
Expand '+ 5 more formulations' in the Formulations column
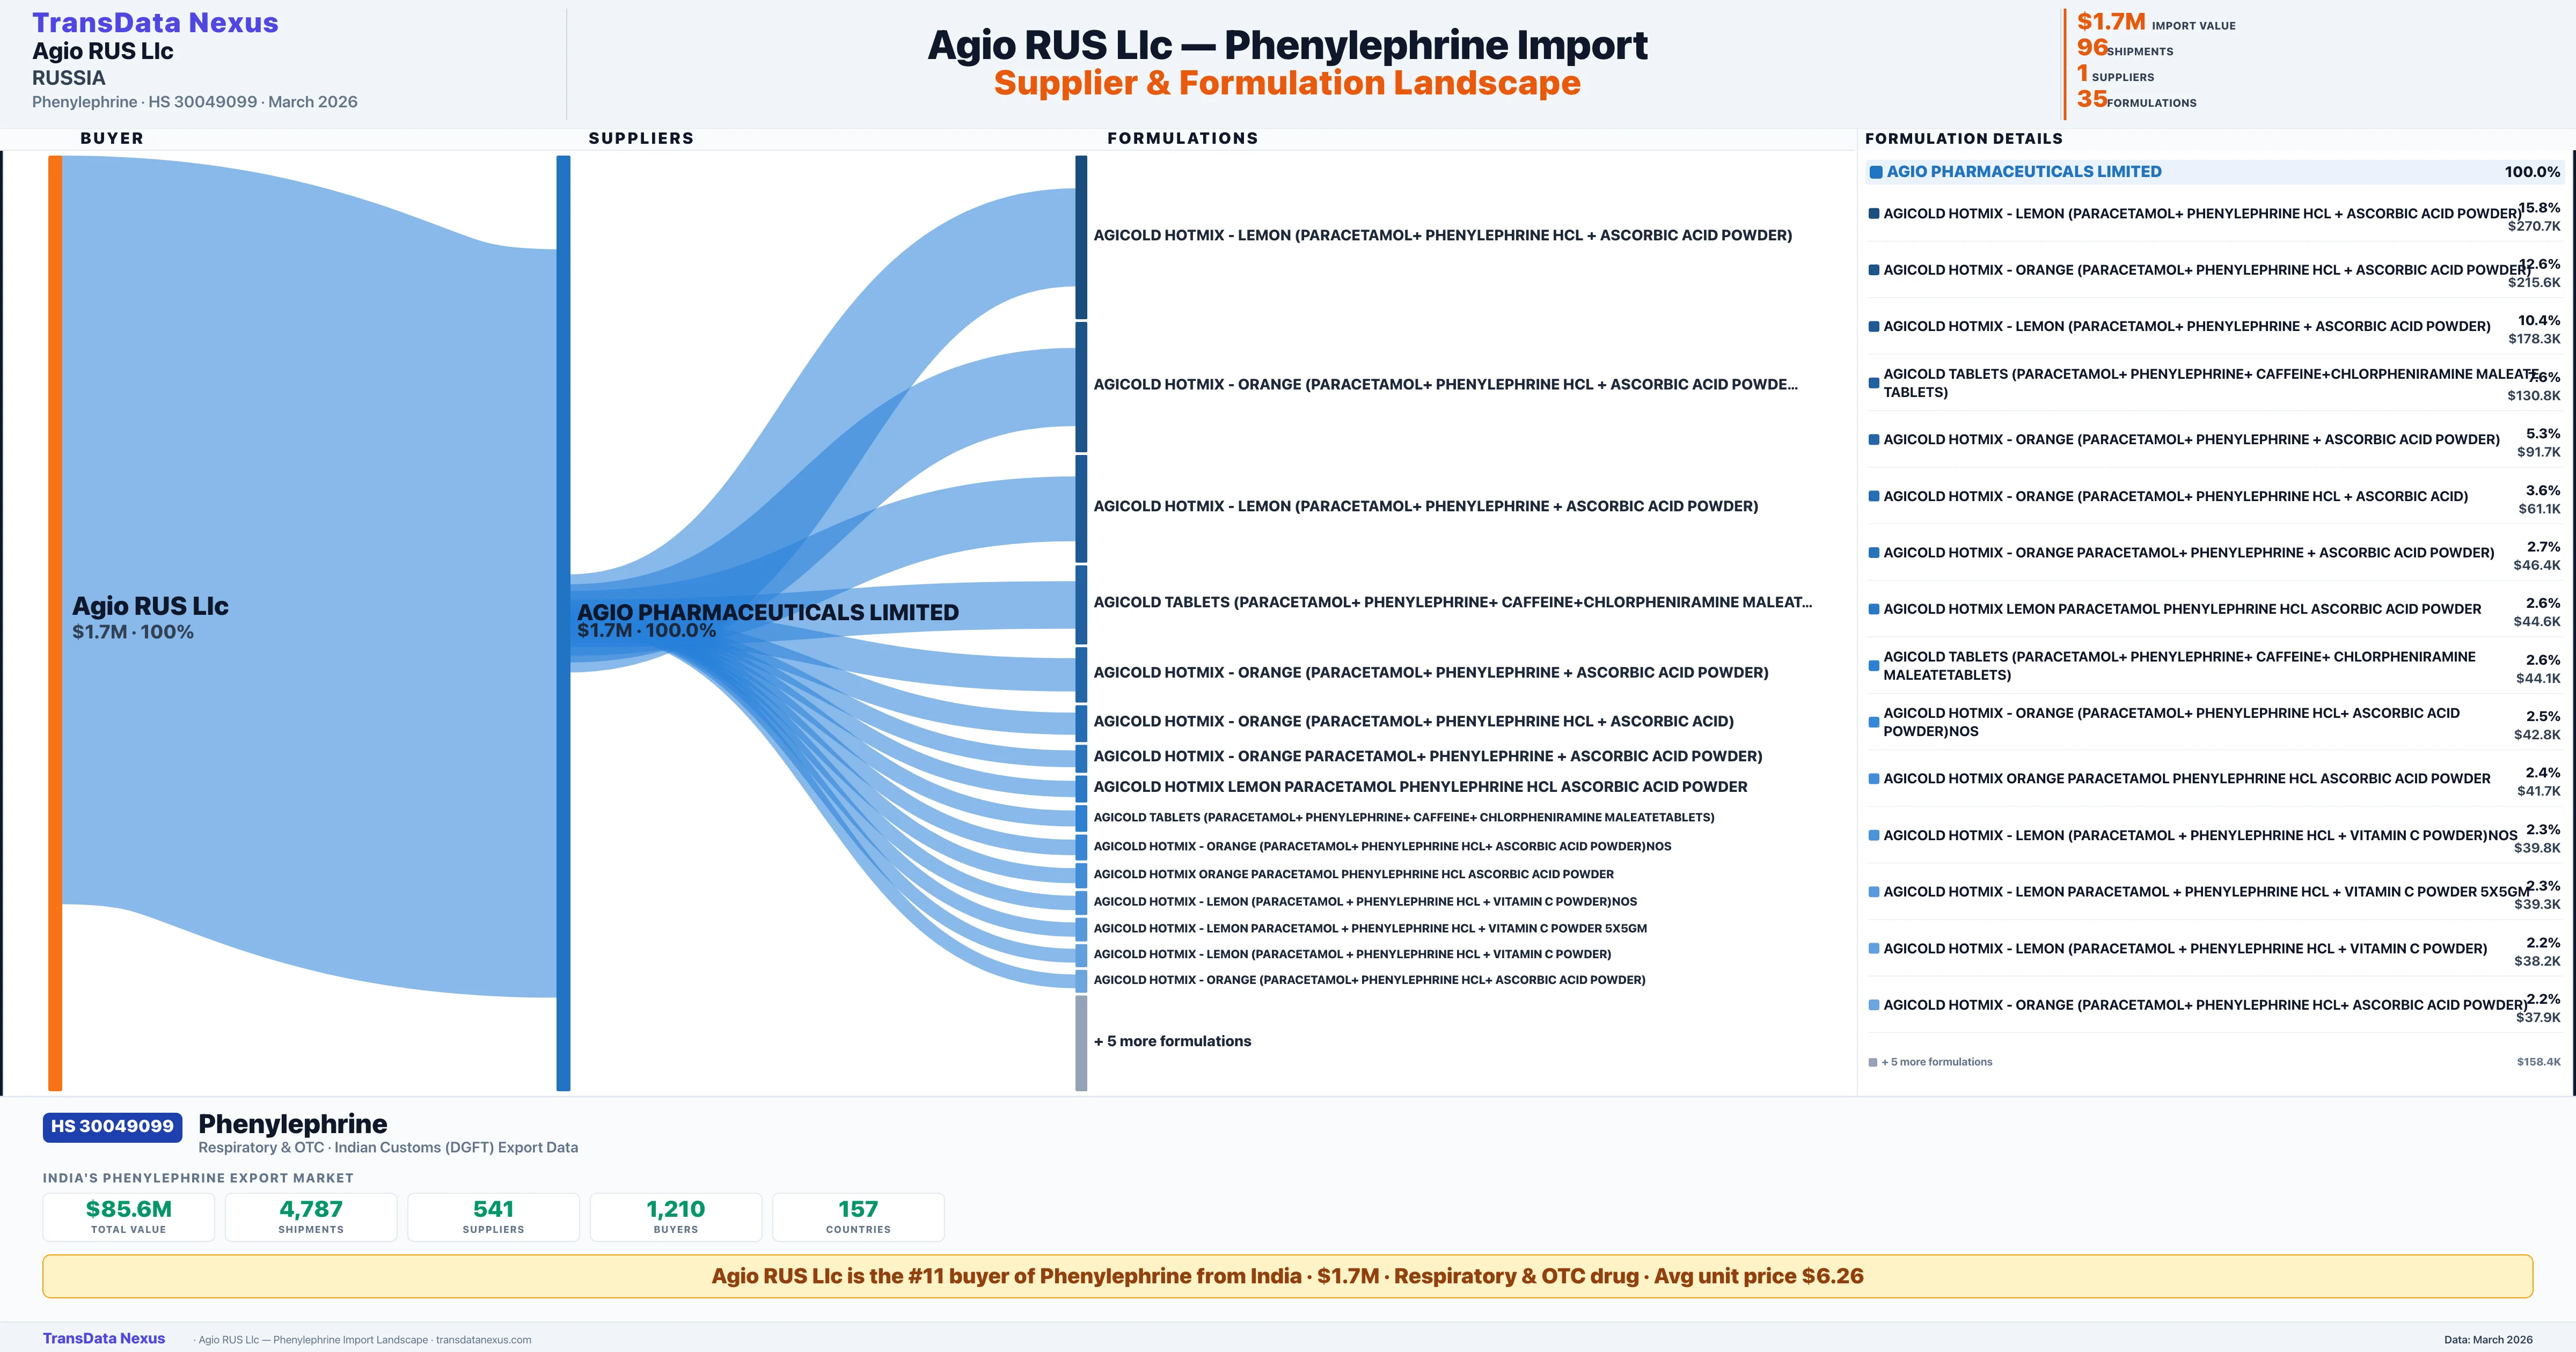coord(1173,1040)
